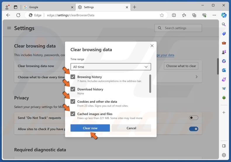
Task: Close the Google tab
Action: click(x=72, y=7)
